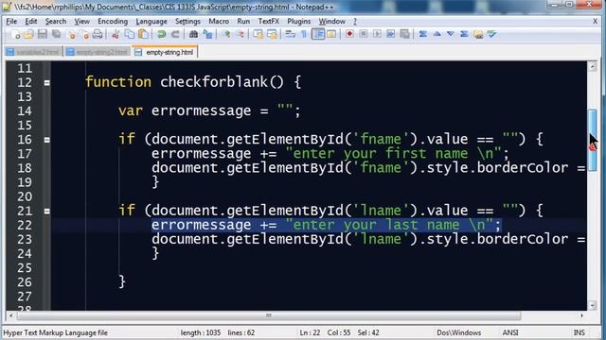Open the Edit menu
This screenshot has width=606, height=340.
tap(31, 21)
